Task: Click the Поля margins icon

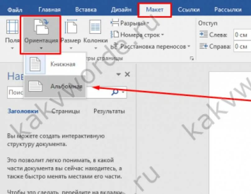Action: tap(12, 27)
